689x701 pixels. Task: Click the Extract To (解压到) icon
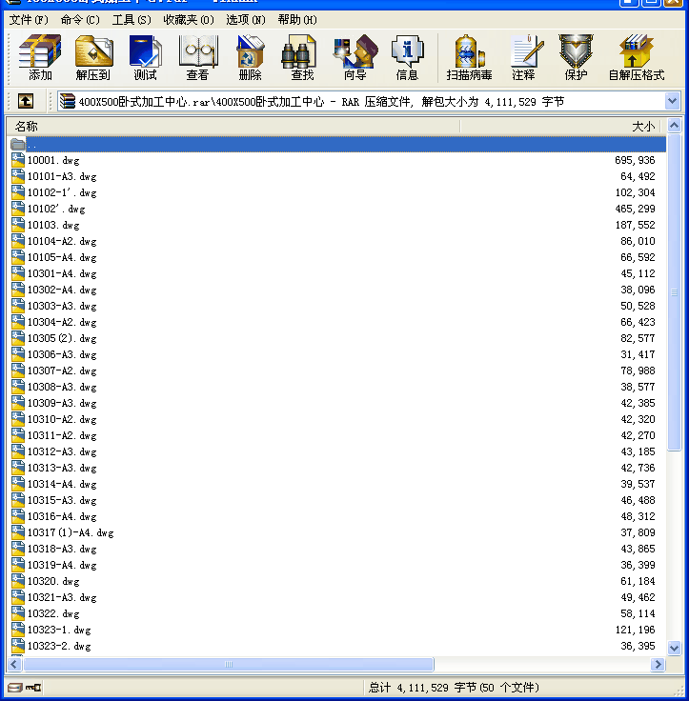point(92,57)
